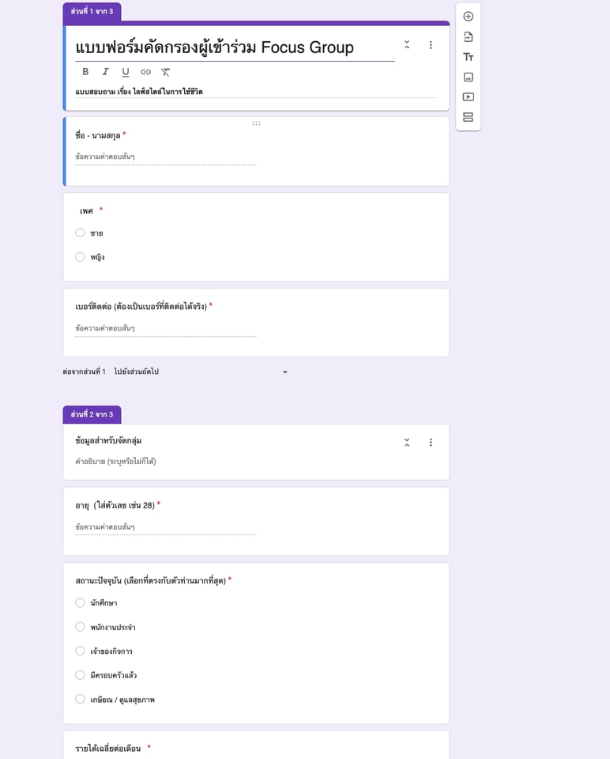The image size is (610, 759).
Task: Toggle bold formatting in description toolbar
Action: pyautogui.click(x=85, y=72)
